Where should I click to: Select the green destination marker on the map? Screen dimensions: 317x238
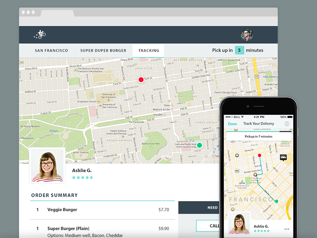click(199, 145)
